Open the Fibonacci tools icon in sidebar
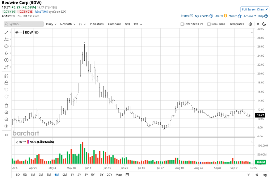Image resolution: width=278 pixels, height=183 pixels. (7, 39)
